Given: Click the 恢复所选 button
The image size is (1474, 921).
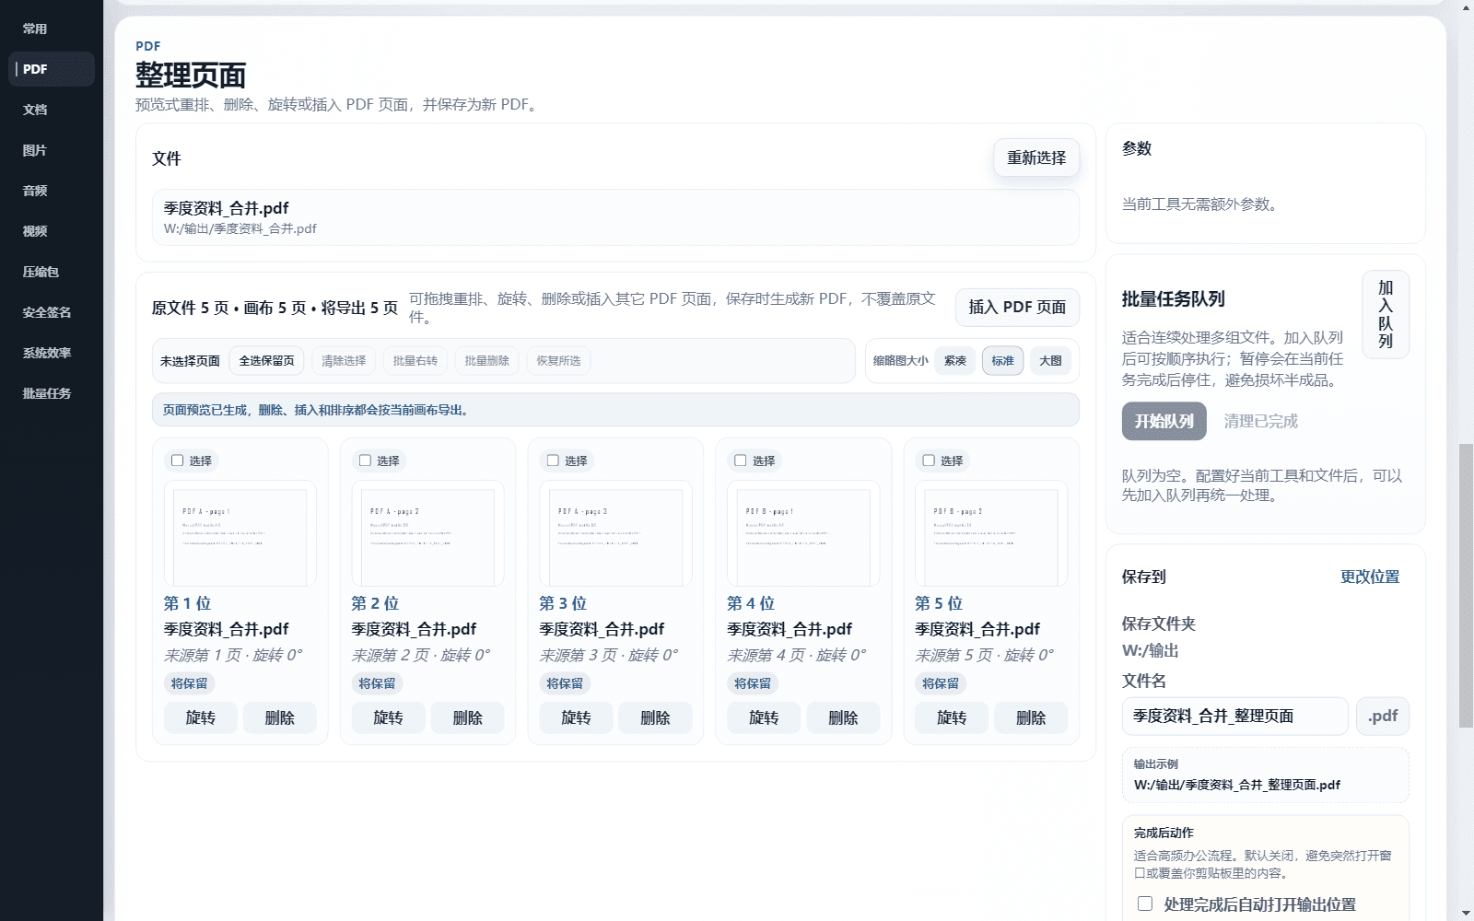Looking at the screenshot, I should click(559, 361).
